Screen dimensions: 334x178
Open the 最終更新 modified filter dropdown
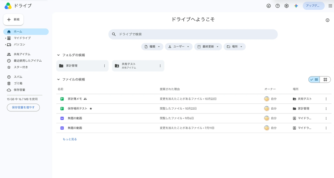(208, 47)
